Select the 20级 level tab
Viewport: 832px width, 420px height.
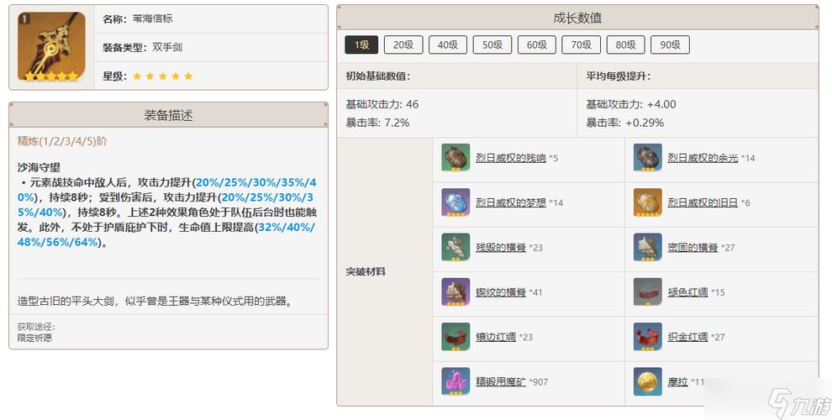tap(403, 45)
